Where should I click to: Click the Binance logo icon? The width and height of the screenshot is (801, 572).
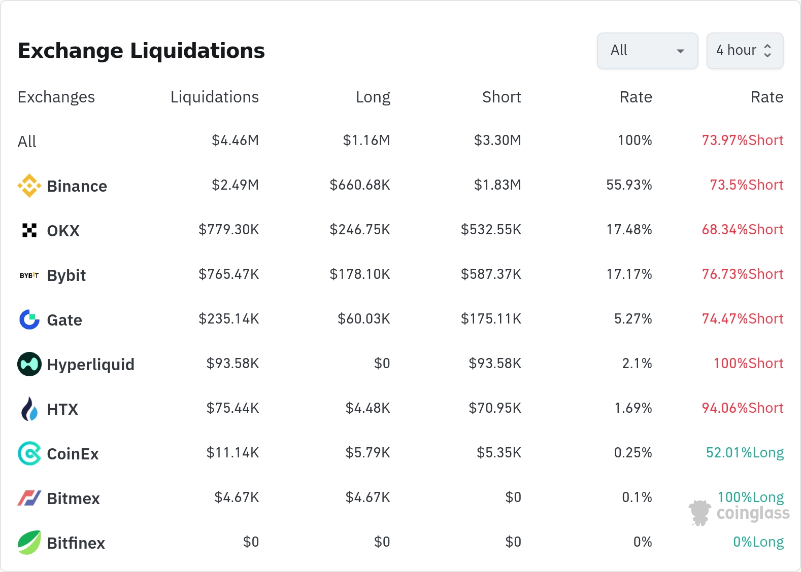(29, 186)
